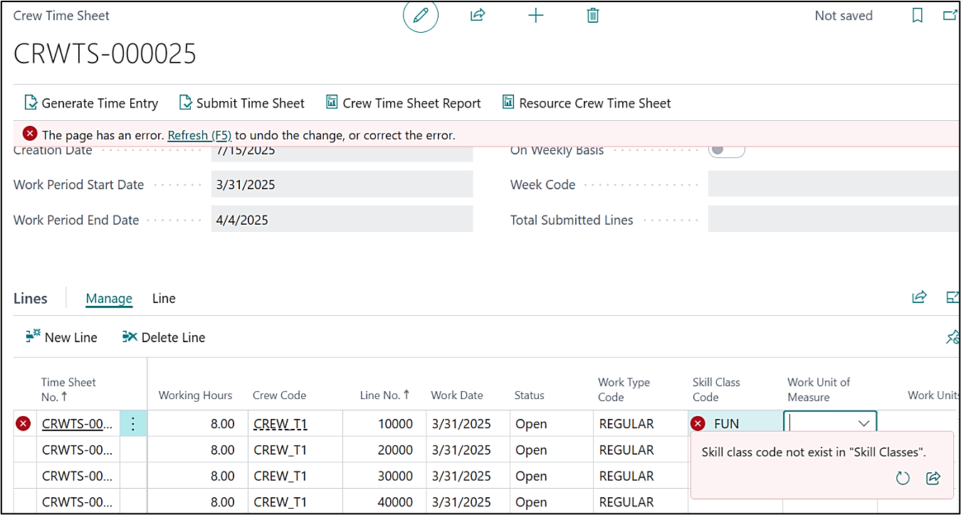Click the CREW_T1 crew code in line 10000

click(x=280, y=424)
